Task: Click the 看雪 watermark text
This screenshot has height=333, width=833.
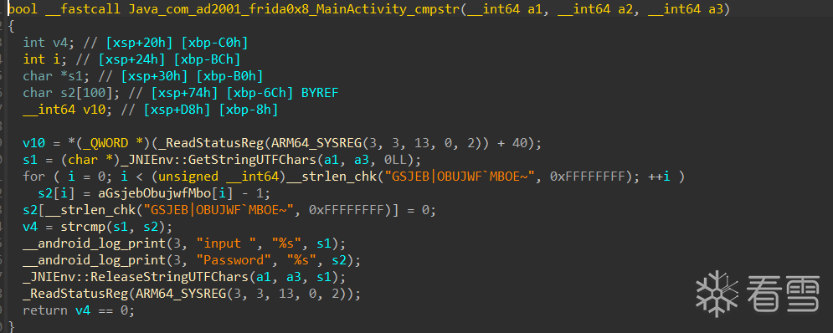Action: click(783, 294)
